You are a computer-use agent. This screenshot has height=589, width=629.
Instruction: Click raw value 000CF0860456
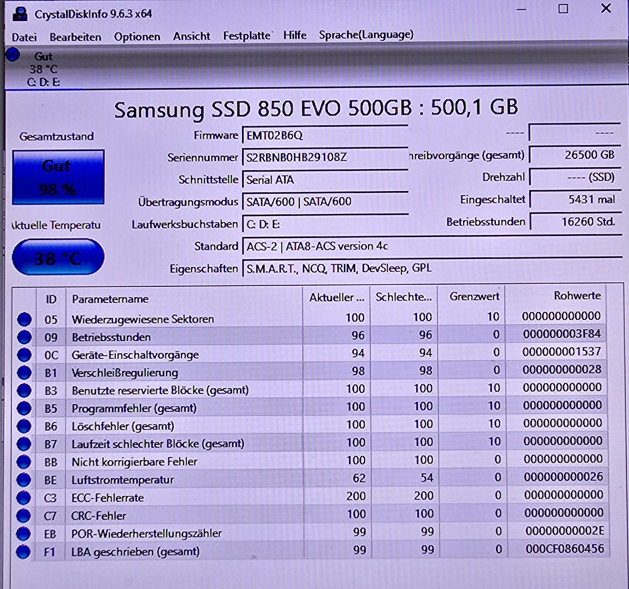tap(565, 549)
